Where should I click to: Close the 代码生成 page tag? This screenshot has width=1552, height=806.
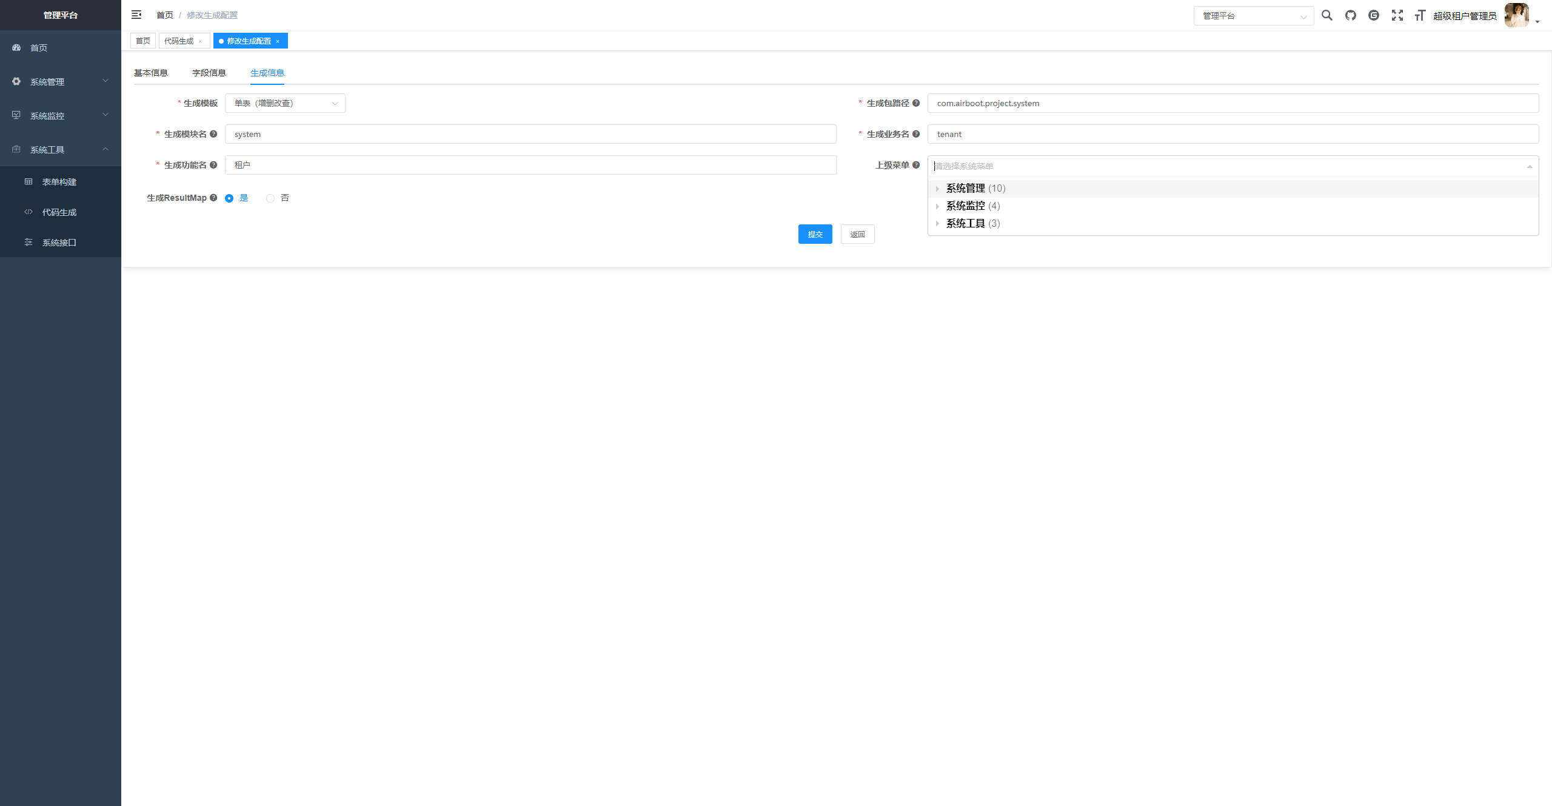click(200, 41)
